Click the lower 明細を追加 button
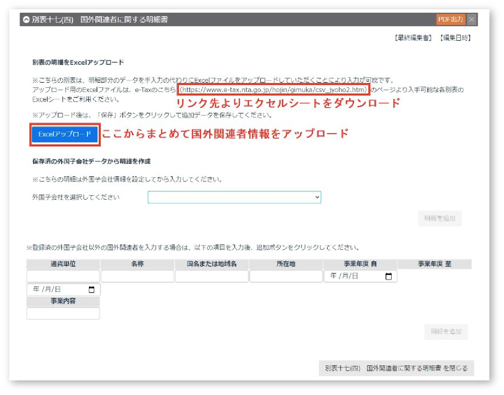Viewport: 504px width, 395px height. point(446,331)
